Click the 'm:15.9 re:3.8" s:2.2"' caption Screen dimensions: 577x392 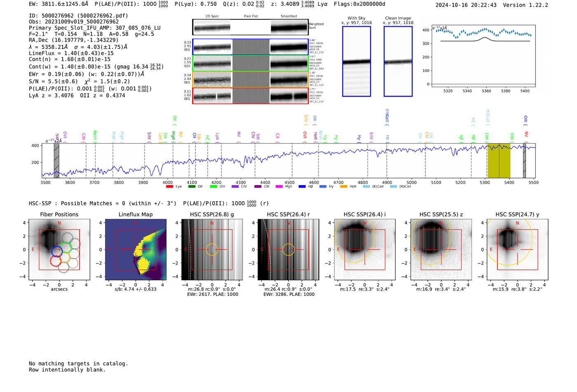coord(518,289)
